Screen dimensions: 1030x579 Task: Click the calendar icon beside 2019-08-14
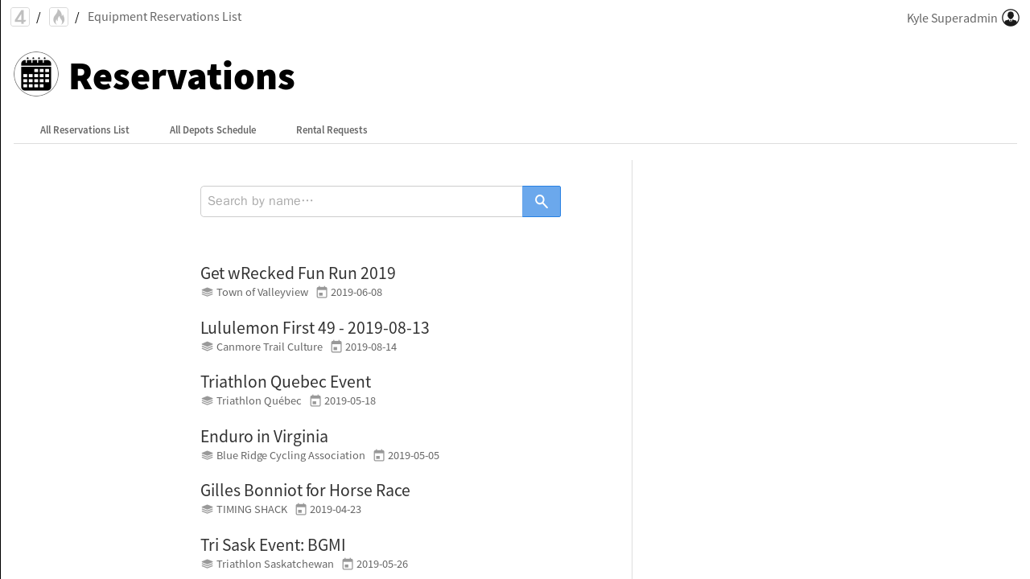336,347
